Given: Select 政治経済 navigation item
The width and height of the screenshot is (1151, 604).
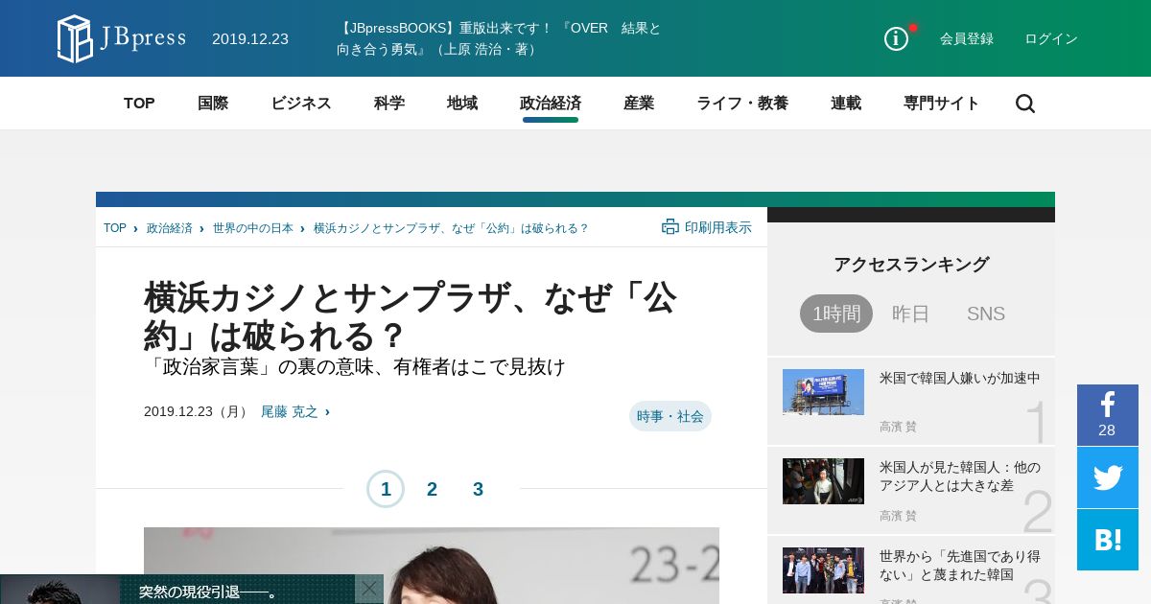Looking at the screenshot, I should [551, 104].
